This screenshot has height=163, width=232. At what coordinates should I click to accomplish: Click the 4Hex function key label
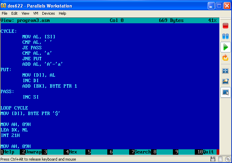pyautogui.click(x=72, y=152)
